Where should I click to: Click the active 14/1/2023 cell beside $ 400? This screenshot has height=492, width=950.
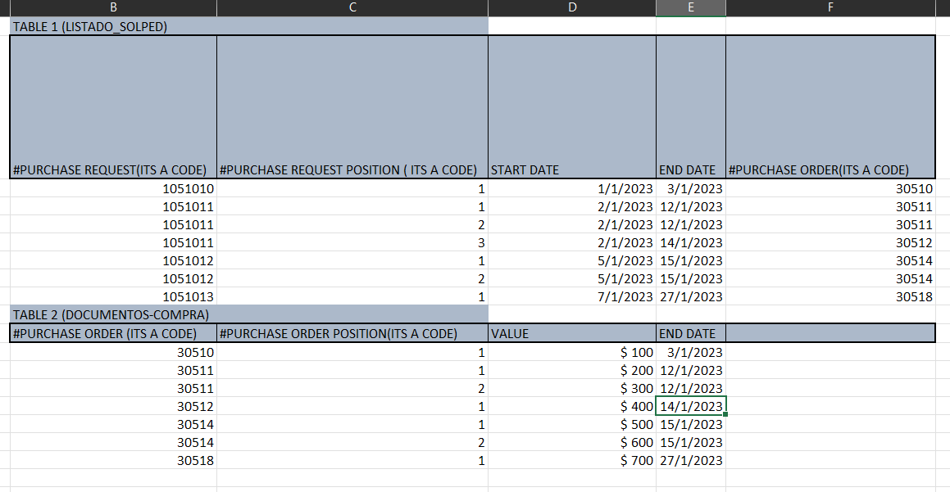tap(691, 406)
